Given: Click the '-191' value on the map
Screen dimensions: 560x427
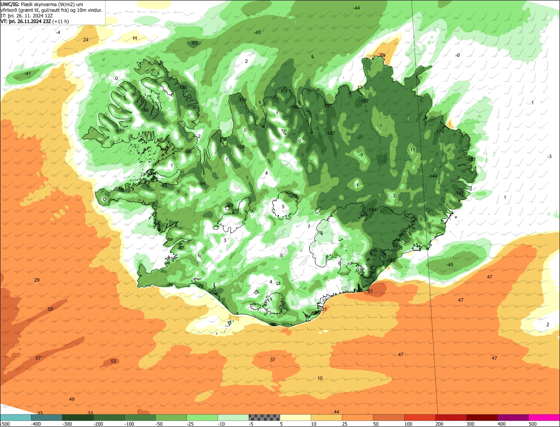Looking at the screenshot, I should pyautogui.click(x=327, y=106).
